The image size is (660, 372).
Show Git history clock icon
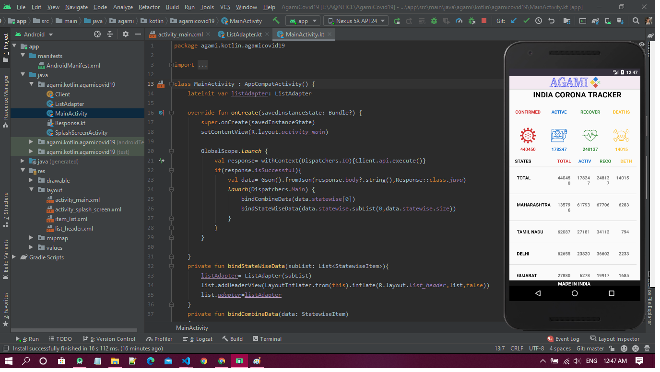[x=539, y=21]
